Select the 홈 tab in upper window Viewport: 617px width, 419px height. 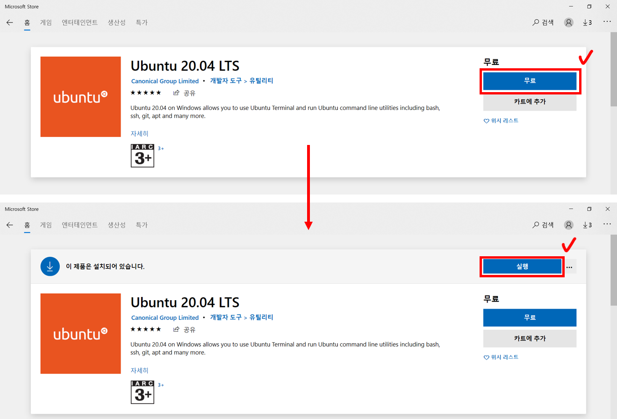(27, 22)
